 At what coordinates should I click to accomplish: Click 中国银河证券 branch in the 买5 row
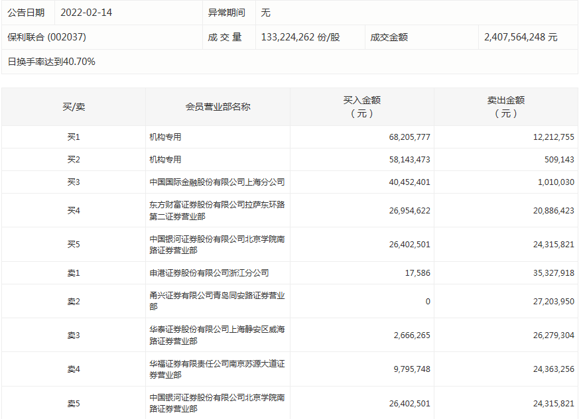pos(217,245)
